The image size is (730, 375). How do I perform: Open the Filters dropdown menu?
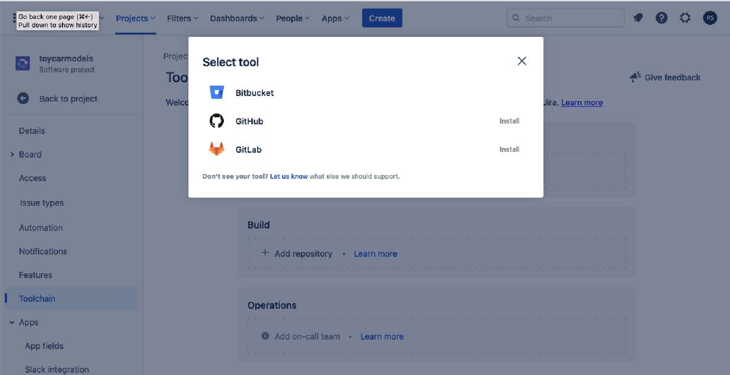pos(182,18)
